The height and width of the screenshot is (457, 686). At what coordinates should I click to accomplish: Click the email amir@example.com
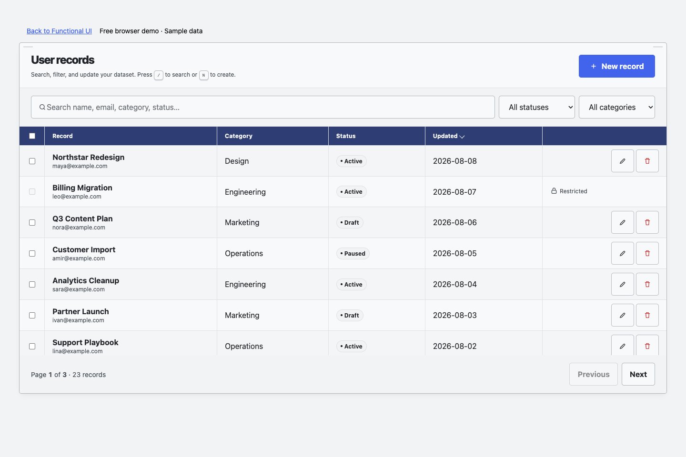coord(79,258)
